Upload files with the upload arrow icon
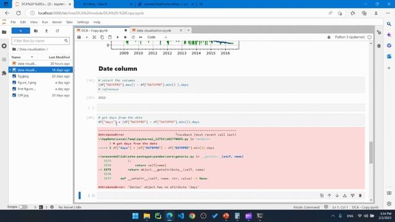Image resolution: width=395 pixels, height=222 pixels. click(46, 31)
